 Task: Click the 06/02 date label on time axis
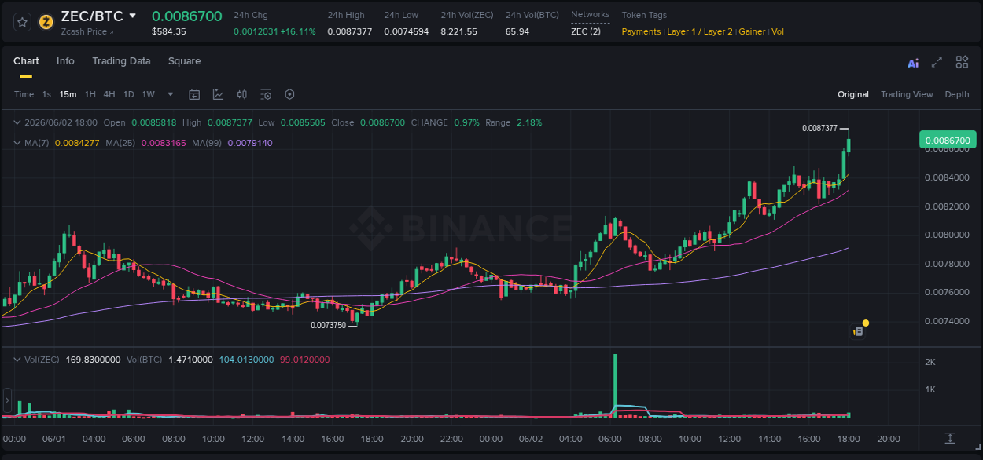click(x=531, y=439)
